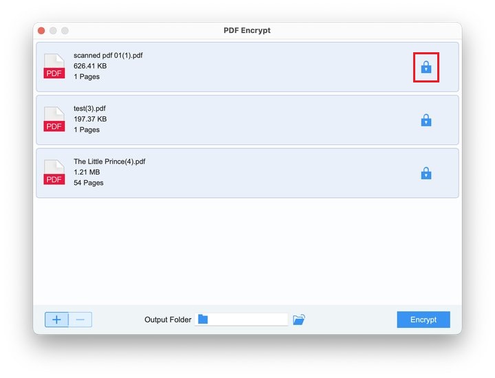Viewport: 495px width, 378px height.
Task: Open the output folder browse icon
Action: 298,320
